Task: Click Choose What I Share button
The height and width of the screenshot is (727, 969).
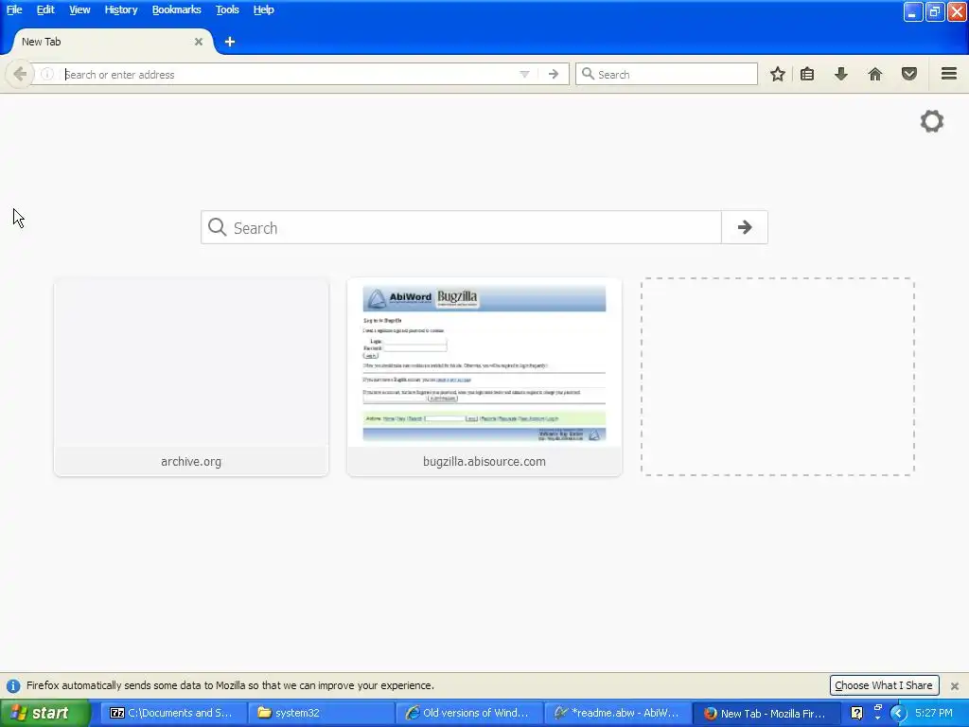Action: tap(884, 685)
